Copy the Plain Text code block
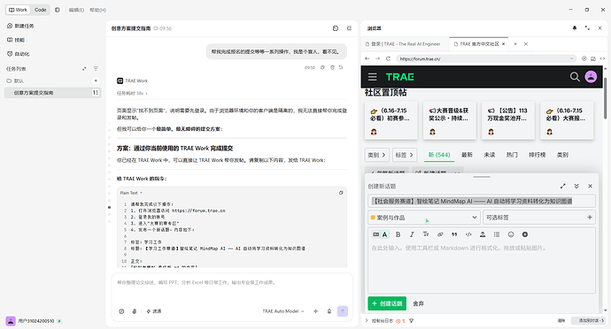Image resolution: width=611 pixels, height=329 pixels. [341, 193]
